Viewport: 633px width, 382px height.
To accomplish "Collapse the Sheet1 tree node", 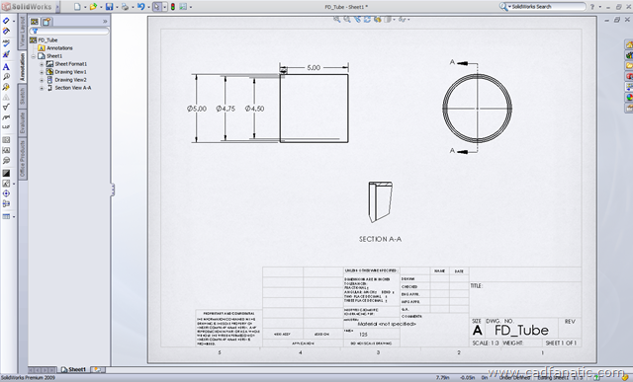I will [34, 56].
